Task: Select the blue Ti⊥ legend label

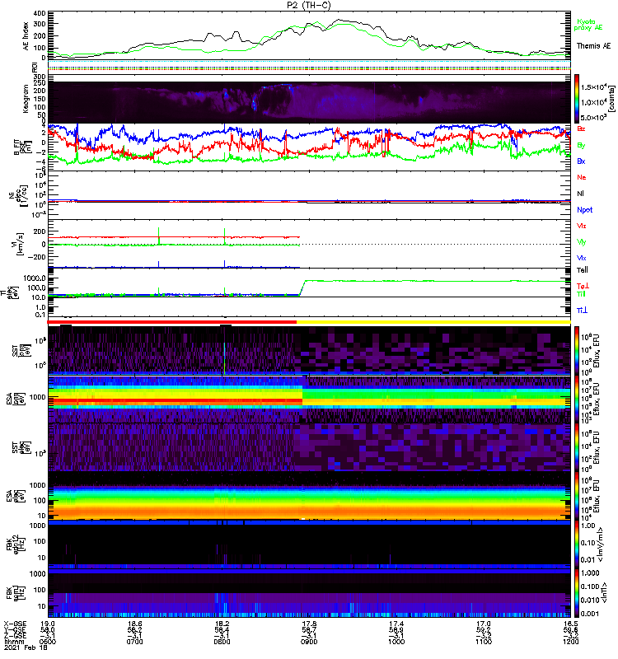Action: click(x=582, y=311)
